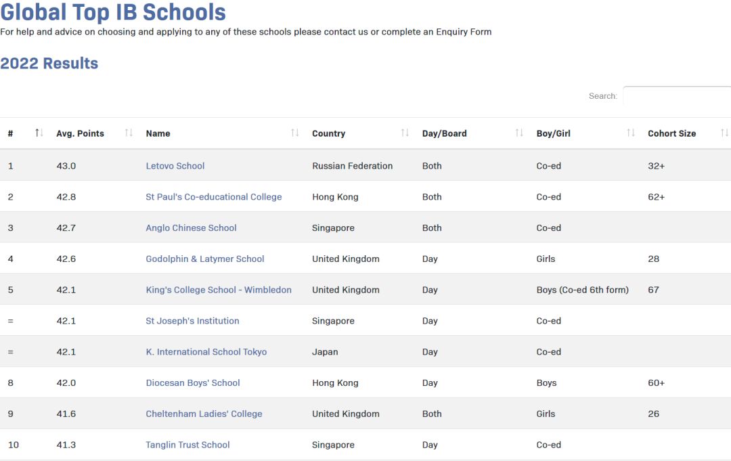Click the sort icon on the Day/Board column
The image size is (731, 461).
(518, 133)
